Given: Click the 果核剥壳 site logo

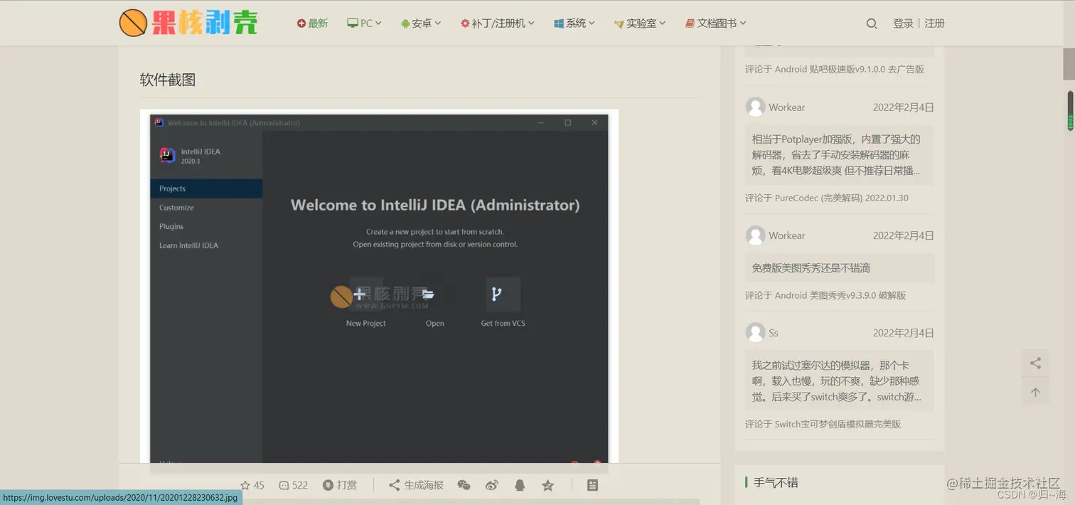Looking at the screenshot, I should point(188,23).
